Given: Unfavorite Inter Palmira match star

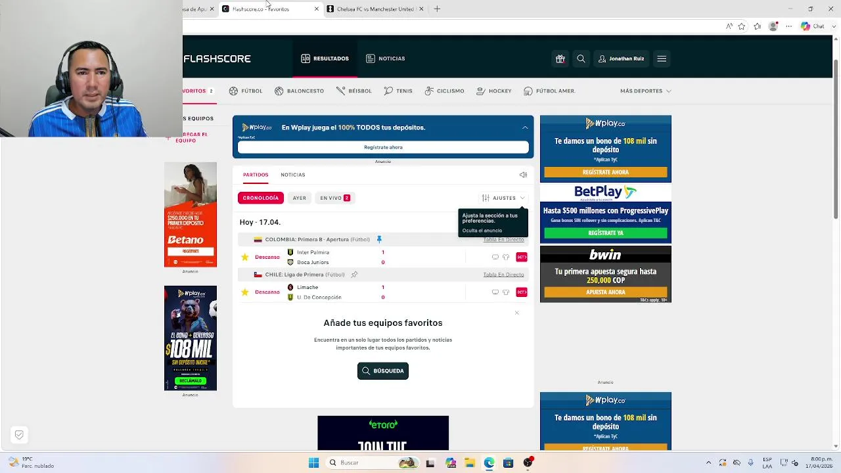Looking at the screenshot, I should coord(244,257).
